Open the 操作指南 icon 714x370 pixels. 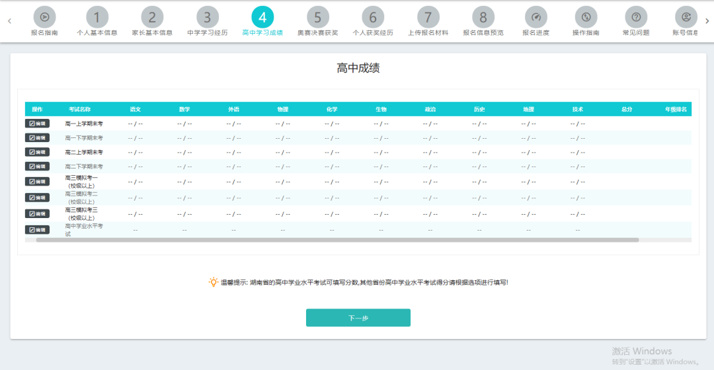(586, 17)
